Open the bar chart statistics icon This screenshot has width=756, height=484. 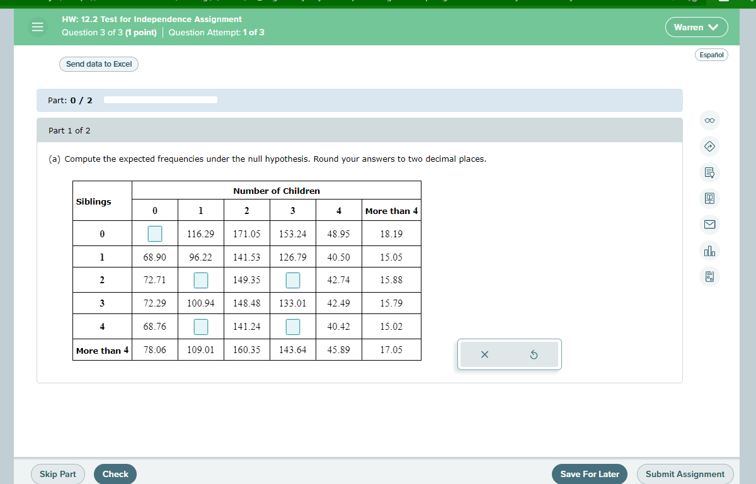tap(709, 250)
